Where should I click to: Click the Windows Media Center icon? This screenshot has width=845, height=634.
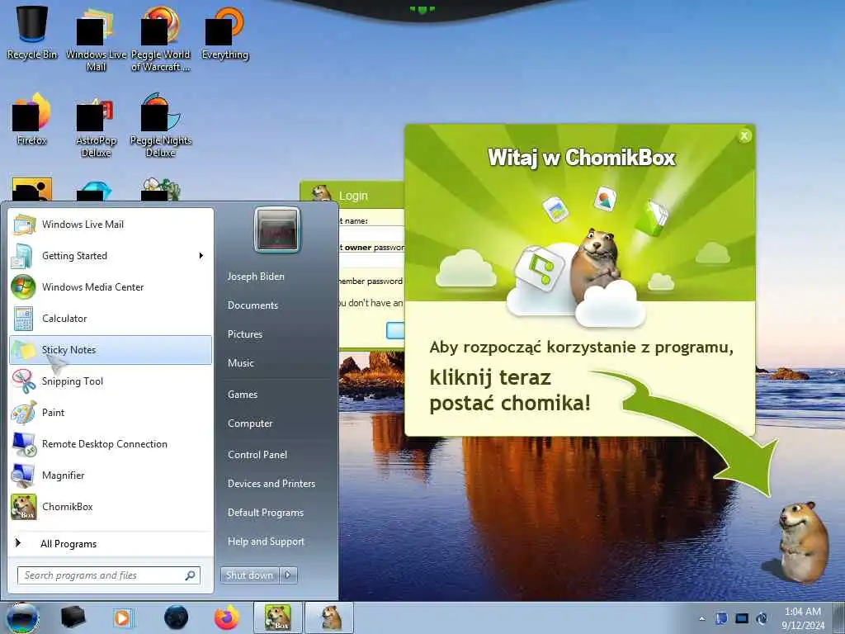point(23,286)
